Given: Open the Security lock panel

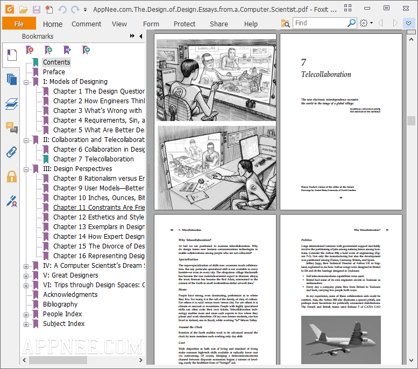Looking at the screenshot, I should coord(12,176).
